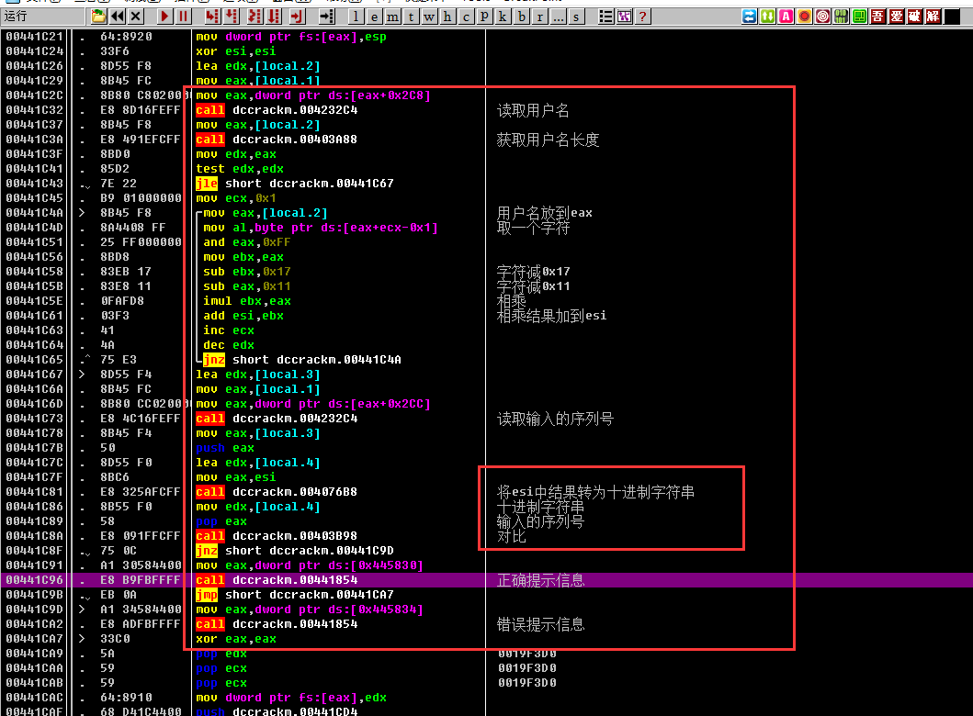Run the program with the red play icon

(x=164, y=17)
